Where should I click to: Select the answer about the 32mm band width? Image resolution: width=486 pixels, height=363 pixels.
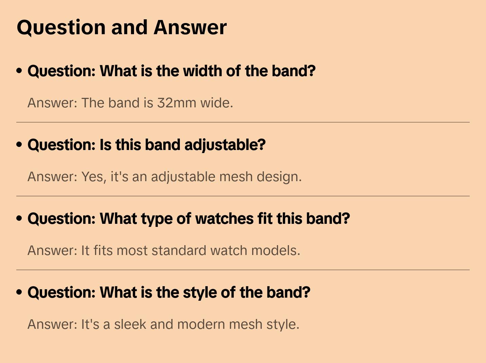(x=130, y=103)
